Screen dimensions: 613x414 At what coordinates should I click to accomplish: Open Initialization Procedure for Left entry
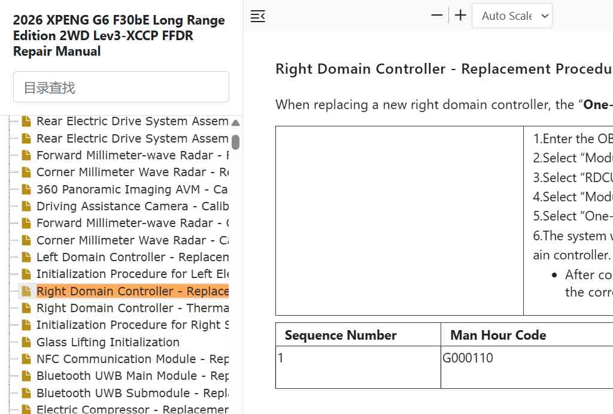click(132, 274)
